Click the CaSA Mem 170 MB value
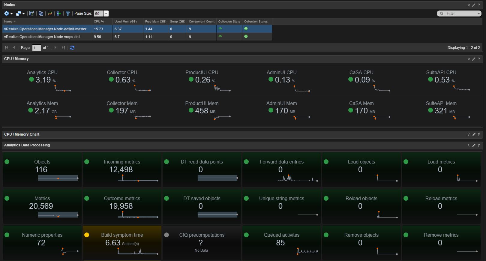This screenshot has height=261, width=486. point(365,111)
